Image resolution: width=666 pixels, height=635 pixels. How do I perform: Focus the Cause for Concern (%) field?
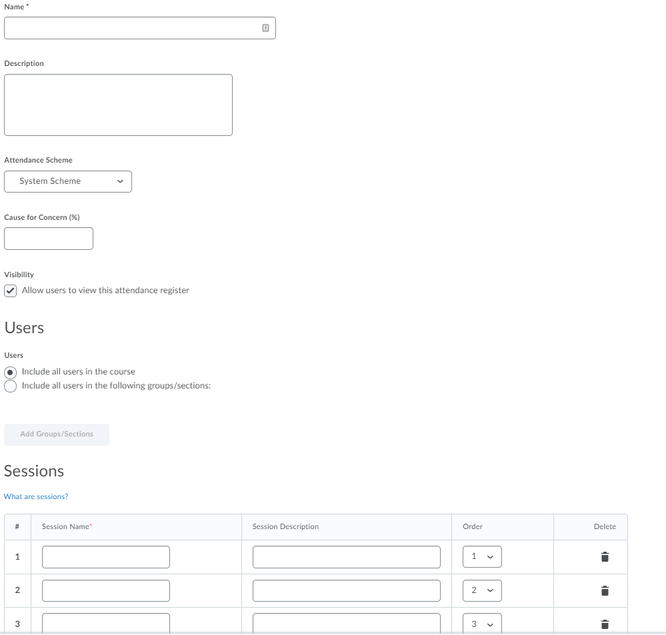click(49, 239)
